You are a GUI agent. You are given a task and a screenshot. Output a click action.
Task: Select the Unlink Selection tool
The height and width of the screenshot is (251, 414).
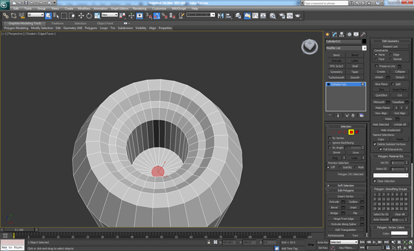click(14, 16)
